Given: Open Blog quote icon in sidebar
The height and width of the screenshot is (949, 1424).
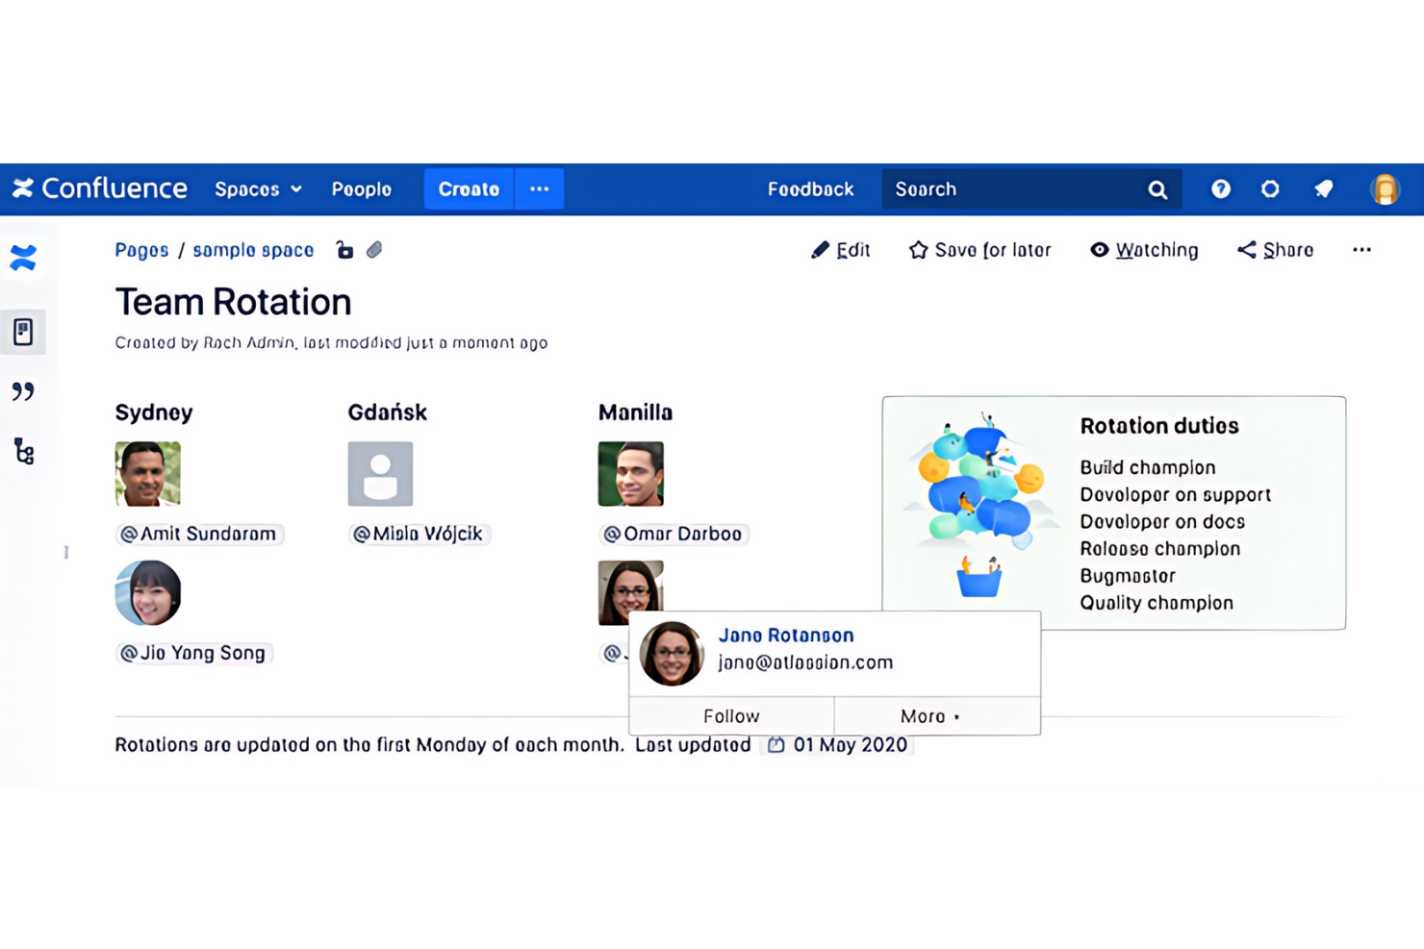Looking at the screenshot, I should coord(23,391).
